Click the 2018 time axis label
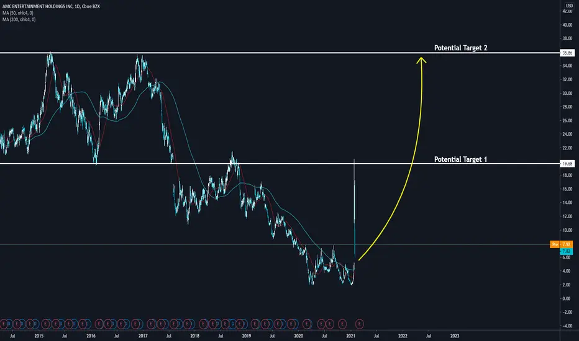 [194, 336]
